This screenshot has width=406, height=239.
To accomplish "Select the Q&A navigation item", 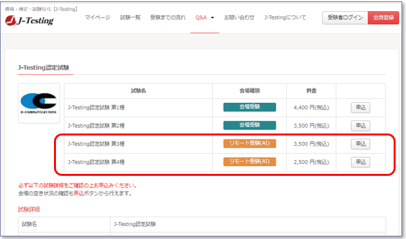I will pos(201,18).
